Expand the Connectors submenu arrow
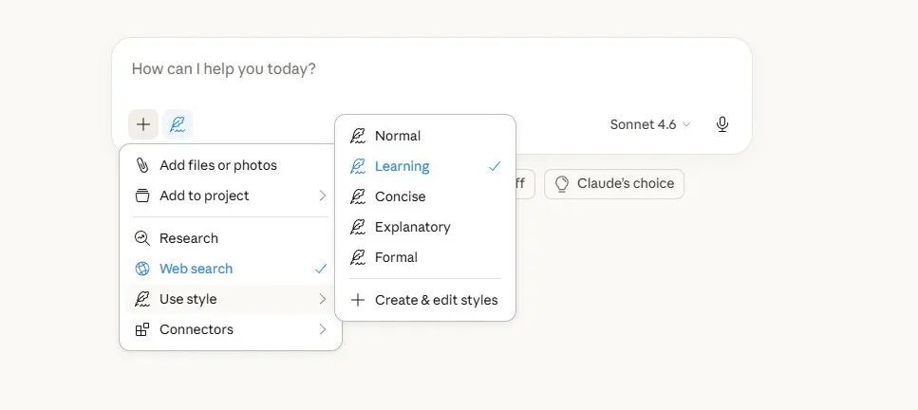Screen dimensions: 918x410 323,329
